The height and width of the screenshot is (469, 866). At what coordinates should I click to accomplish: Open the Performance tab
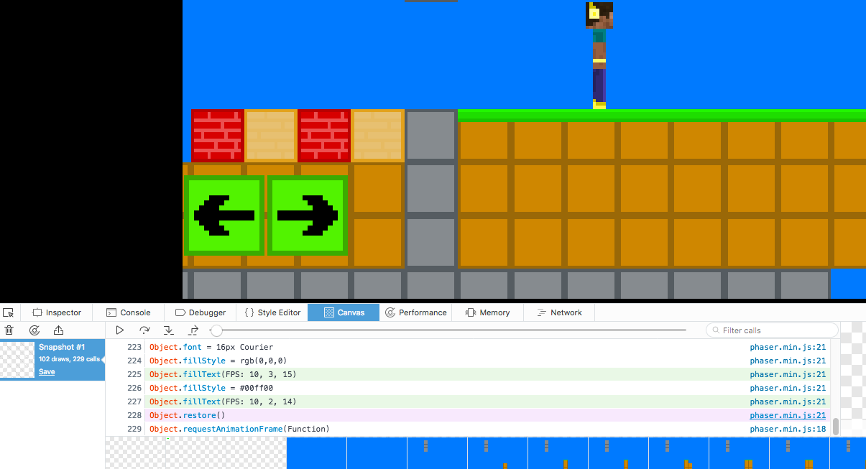click(x=415, y=312)
